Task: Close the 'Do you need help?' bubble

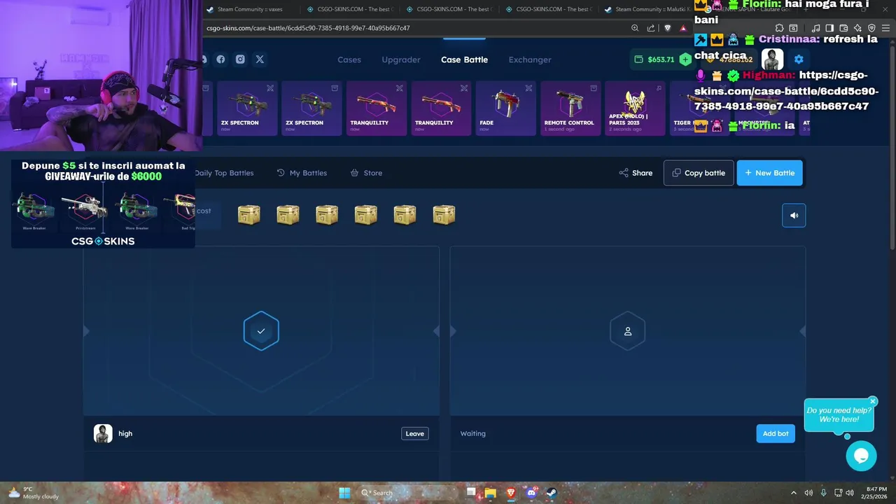Action: [x=873, y=401]
